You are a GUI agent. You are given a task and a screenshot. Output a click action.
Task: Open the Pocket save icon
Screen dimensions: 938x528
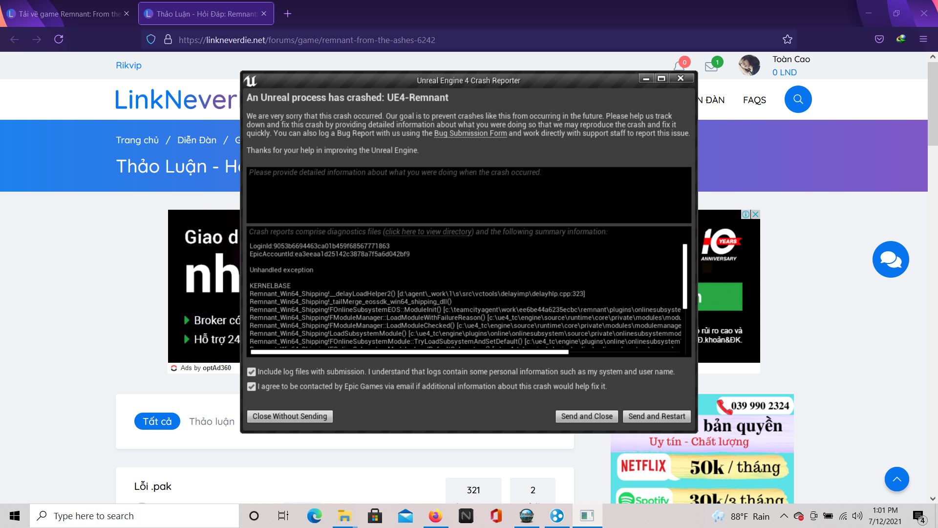click(x=879, y=40)
